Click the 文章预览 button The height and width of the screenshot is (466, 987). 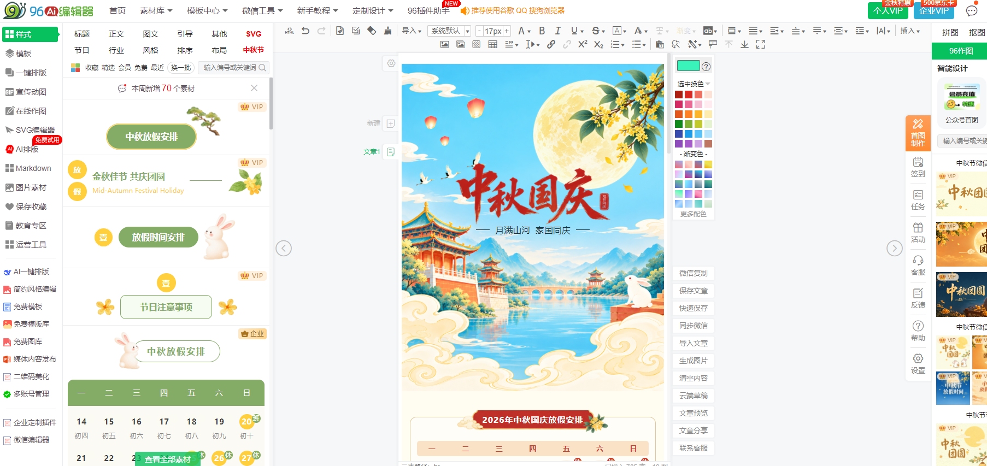(694, 413)
